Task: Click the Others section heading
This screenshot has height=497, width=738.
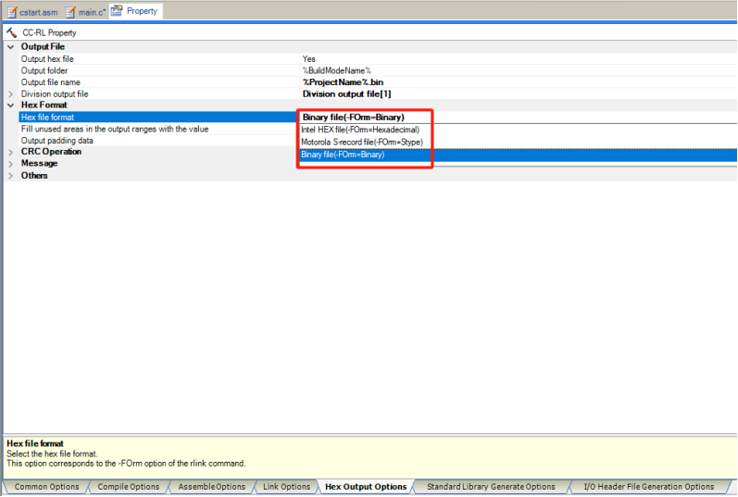Action: 34,176
